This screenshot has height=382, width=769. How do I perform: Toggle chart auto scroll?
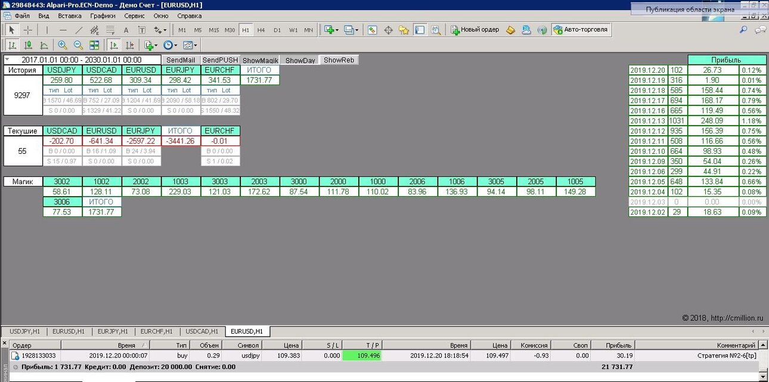click(x=113, y=45)
